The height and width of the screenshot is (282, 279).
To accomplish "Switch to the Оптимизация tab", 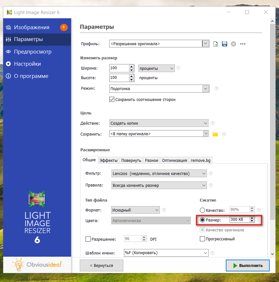I will [x=174, y=161].
